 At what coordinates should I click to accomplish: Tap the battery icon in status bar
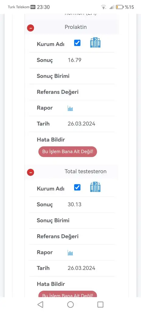(120, 7)
